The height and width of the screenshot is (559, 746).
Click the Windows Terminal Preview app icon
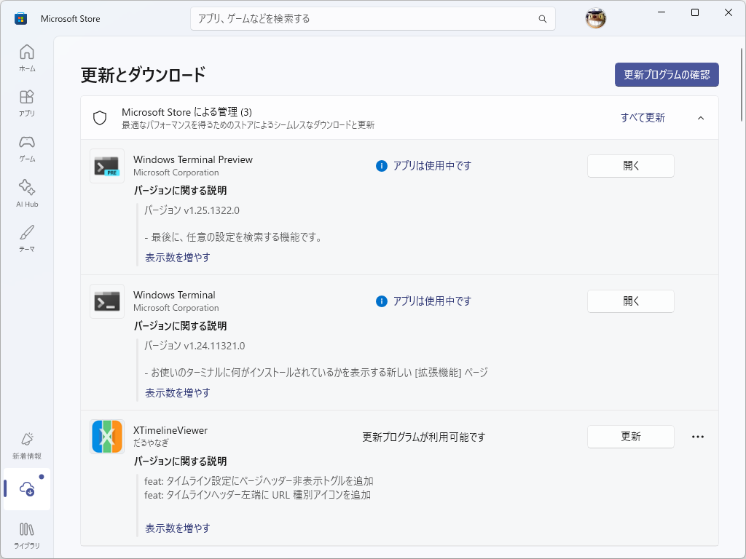[107, 166]
